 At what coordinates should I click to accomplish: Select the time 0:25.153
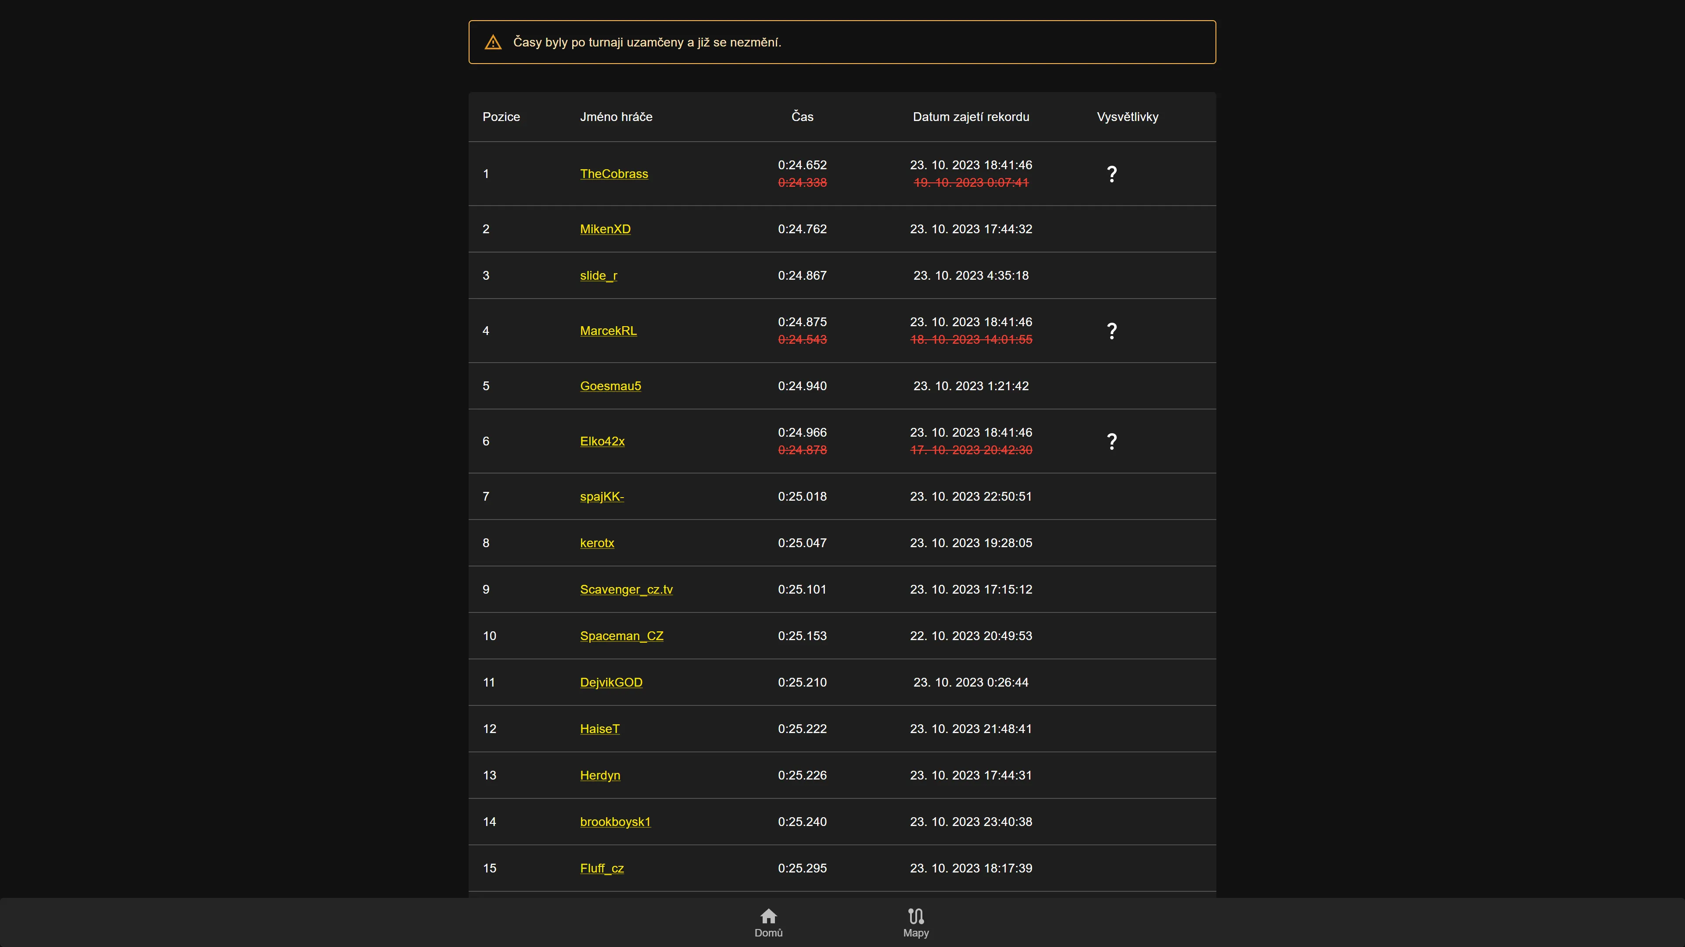[x=802, y=635]
